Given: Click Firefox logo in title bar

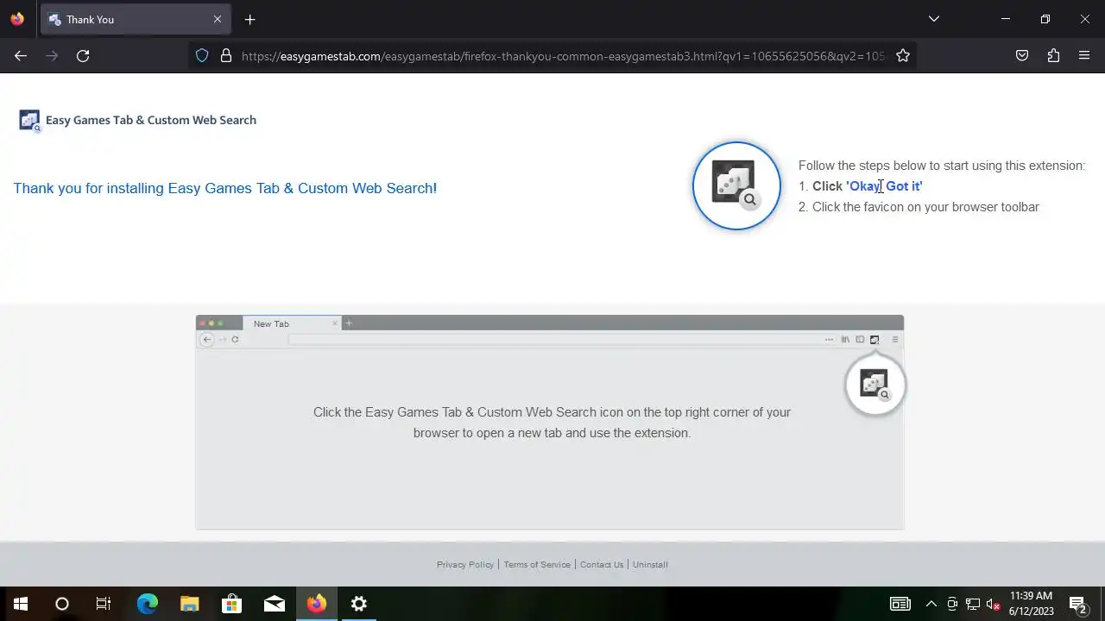Looking at the screenshot, I should (x=17, y=19).
